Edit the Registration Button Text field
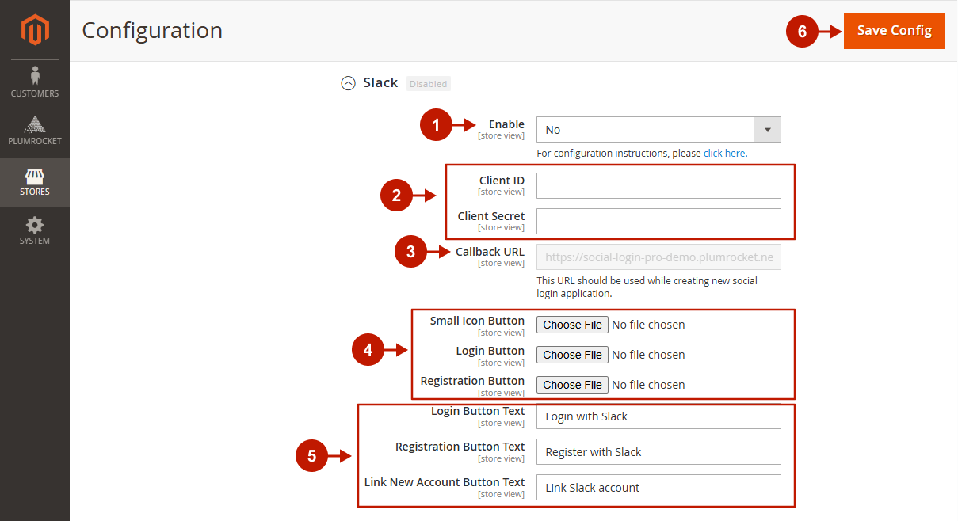958x521 pixels. (x=658, y=452)
